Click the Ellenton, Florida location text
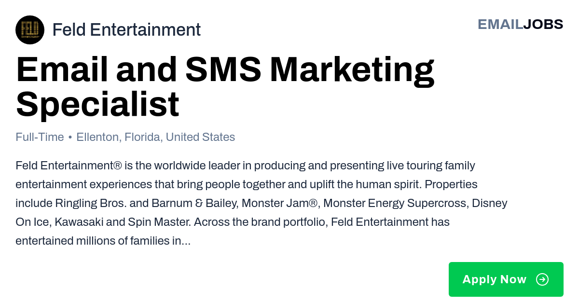Viewport: 579px width, 304px height. coord(119,137)
